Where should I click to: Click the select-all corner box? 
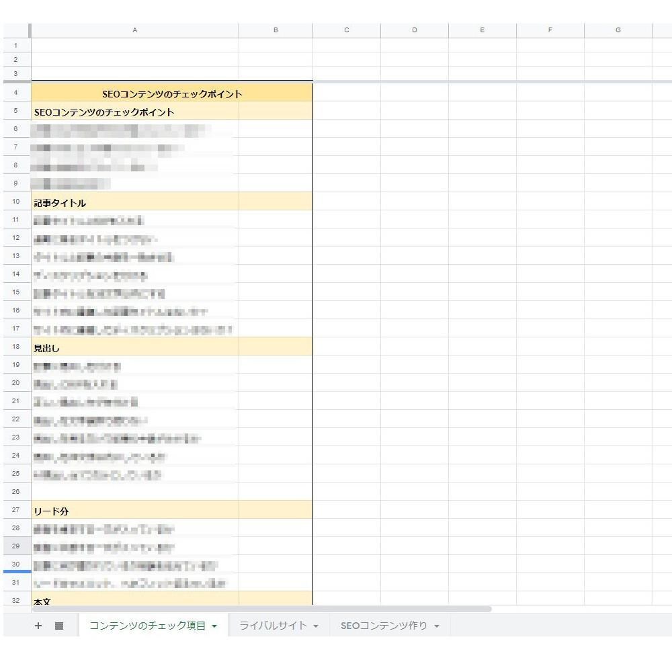point(16,30)
